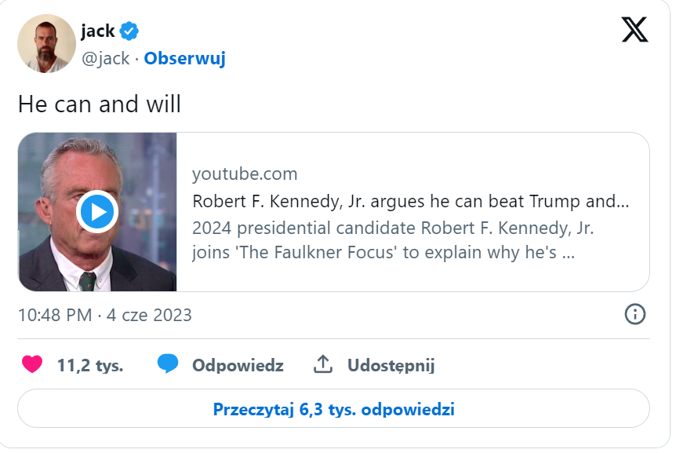The width and height of the screenshot is (676, 453).
Task: Open the @jack handle link
Action: [106, 58]
